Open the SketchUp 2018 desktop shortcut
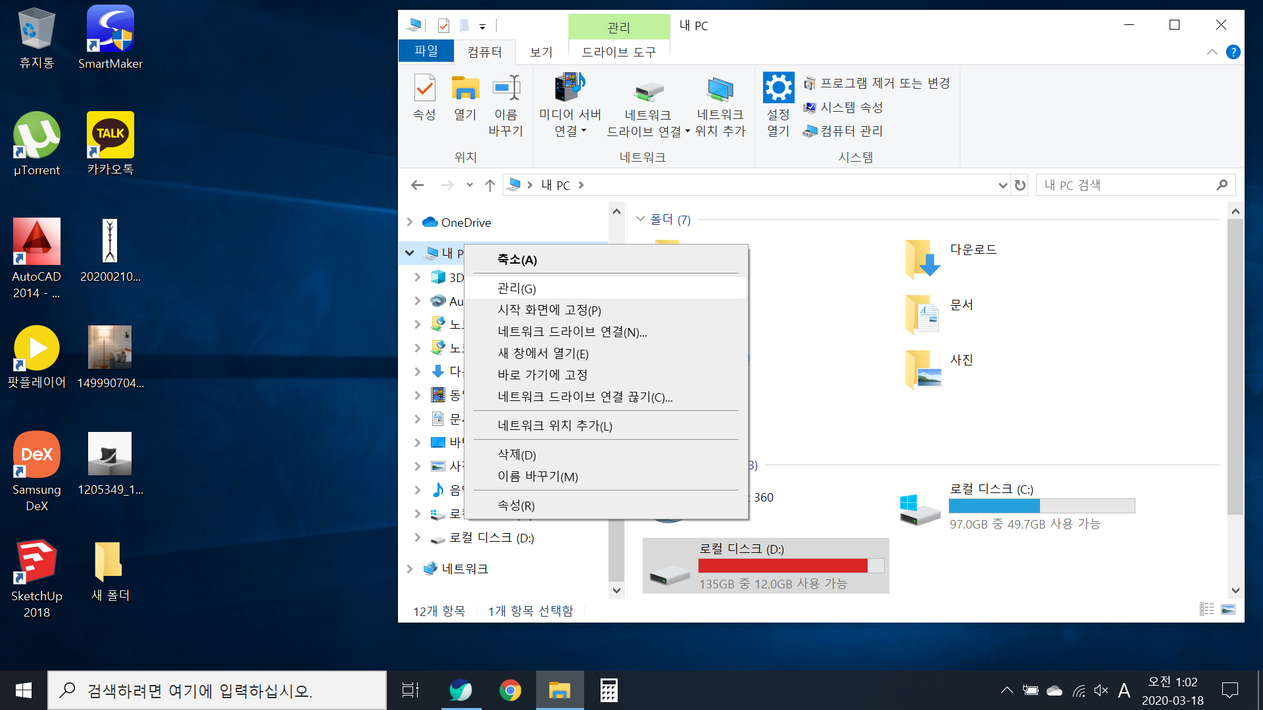The width and height of the screenshot is (1263, 710). pyautogui.click(x=37, y=579)
